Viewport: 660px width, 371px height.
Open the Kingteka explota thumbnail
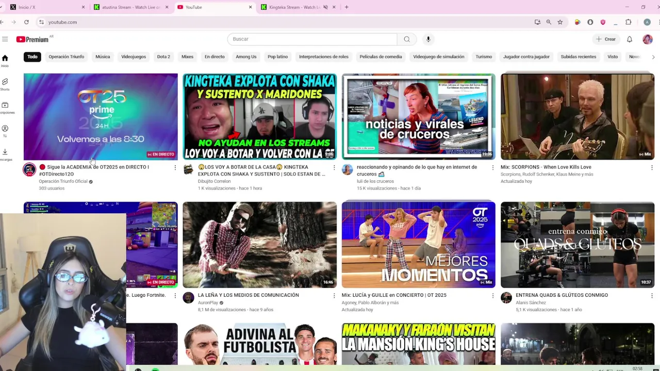[x=259, y=116]
